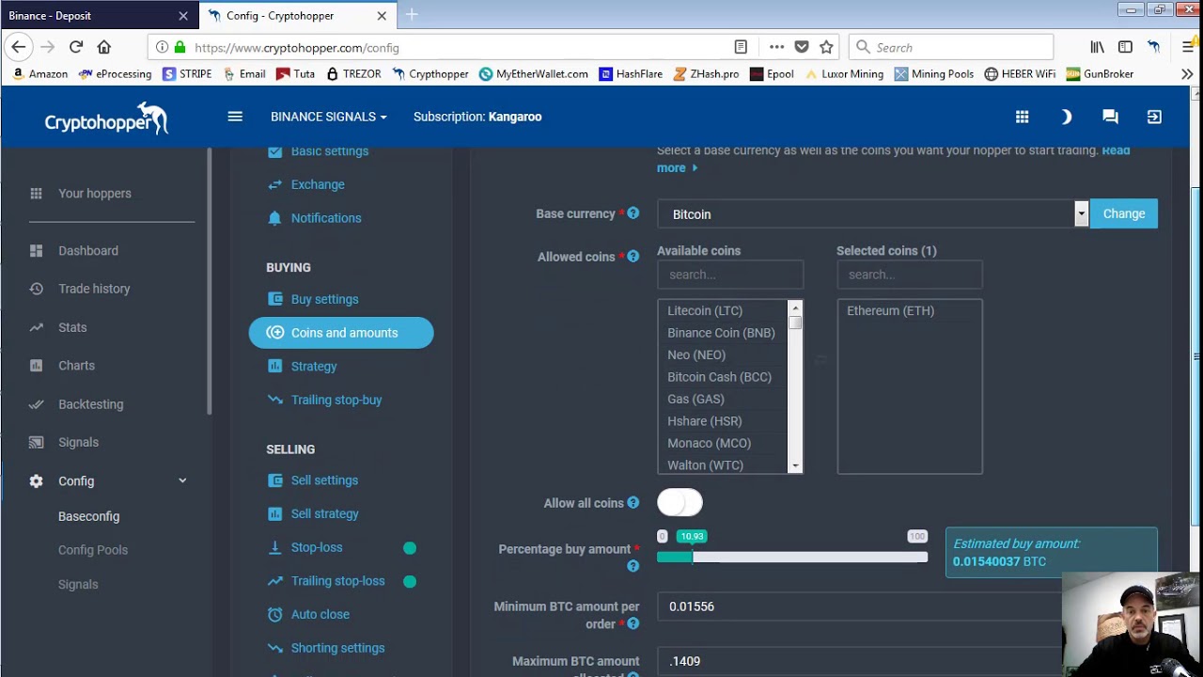Viewport: 1203px width, 677px height.
Task: Bookmark this page with the star icon
Action: tap(826, 47)
